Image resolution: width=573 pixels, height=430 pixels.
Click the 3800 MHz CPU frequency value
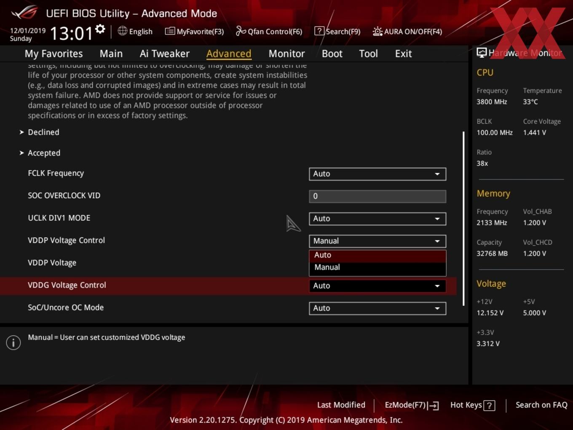coord(492,102)
